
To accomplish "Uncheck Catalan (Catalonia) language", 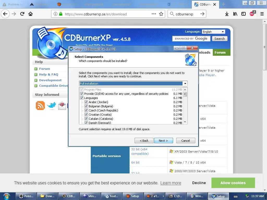I will [x=86, y=119].
